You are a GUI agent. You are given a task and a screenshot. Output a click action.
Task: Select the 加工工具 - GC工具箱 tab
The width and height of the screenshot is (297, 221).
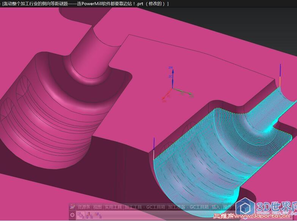point(145,207)
